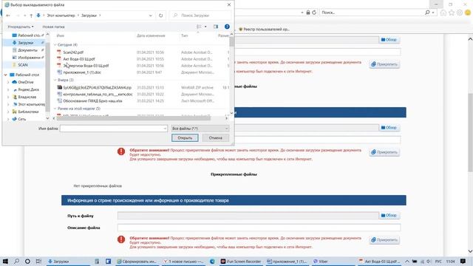Click Прикрепить in country of origin section
The image size is (473, 266).
click(x=384, y=239)
